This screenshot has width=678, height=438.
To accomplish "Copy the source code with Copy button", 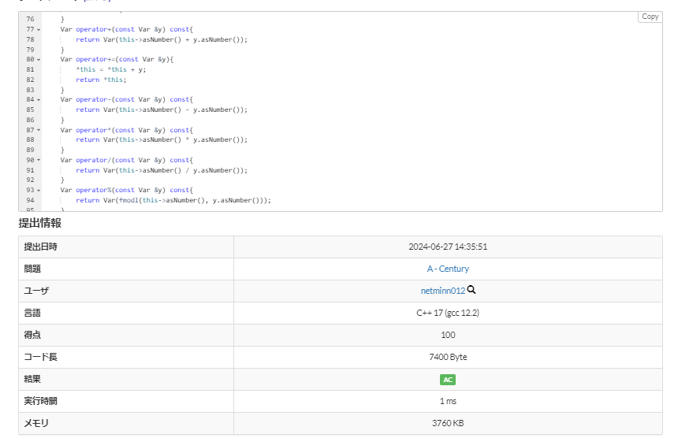I will click(x=650, y=17).
